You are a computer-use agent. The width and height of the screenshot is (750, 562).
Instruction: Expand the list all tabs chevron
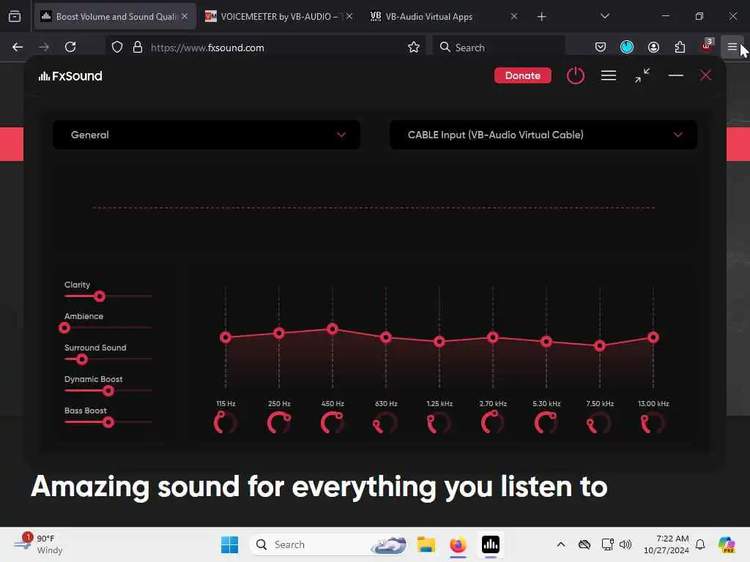604,16
